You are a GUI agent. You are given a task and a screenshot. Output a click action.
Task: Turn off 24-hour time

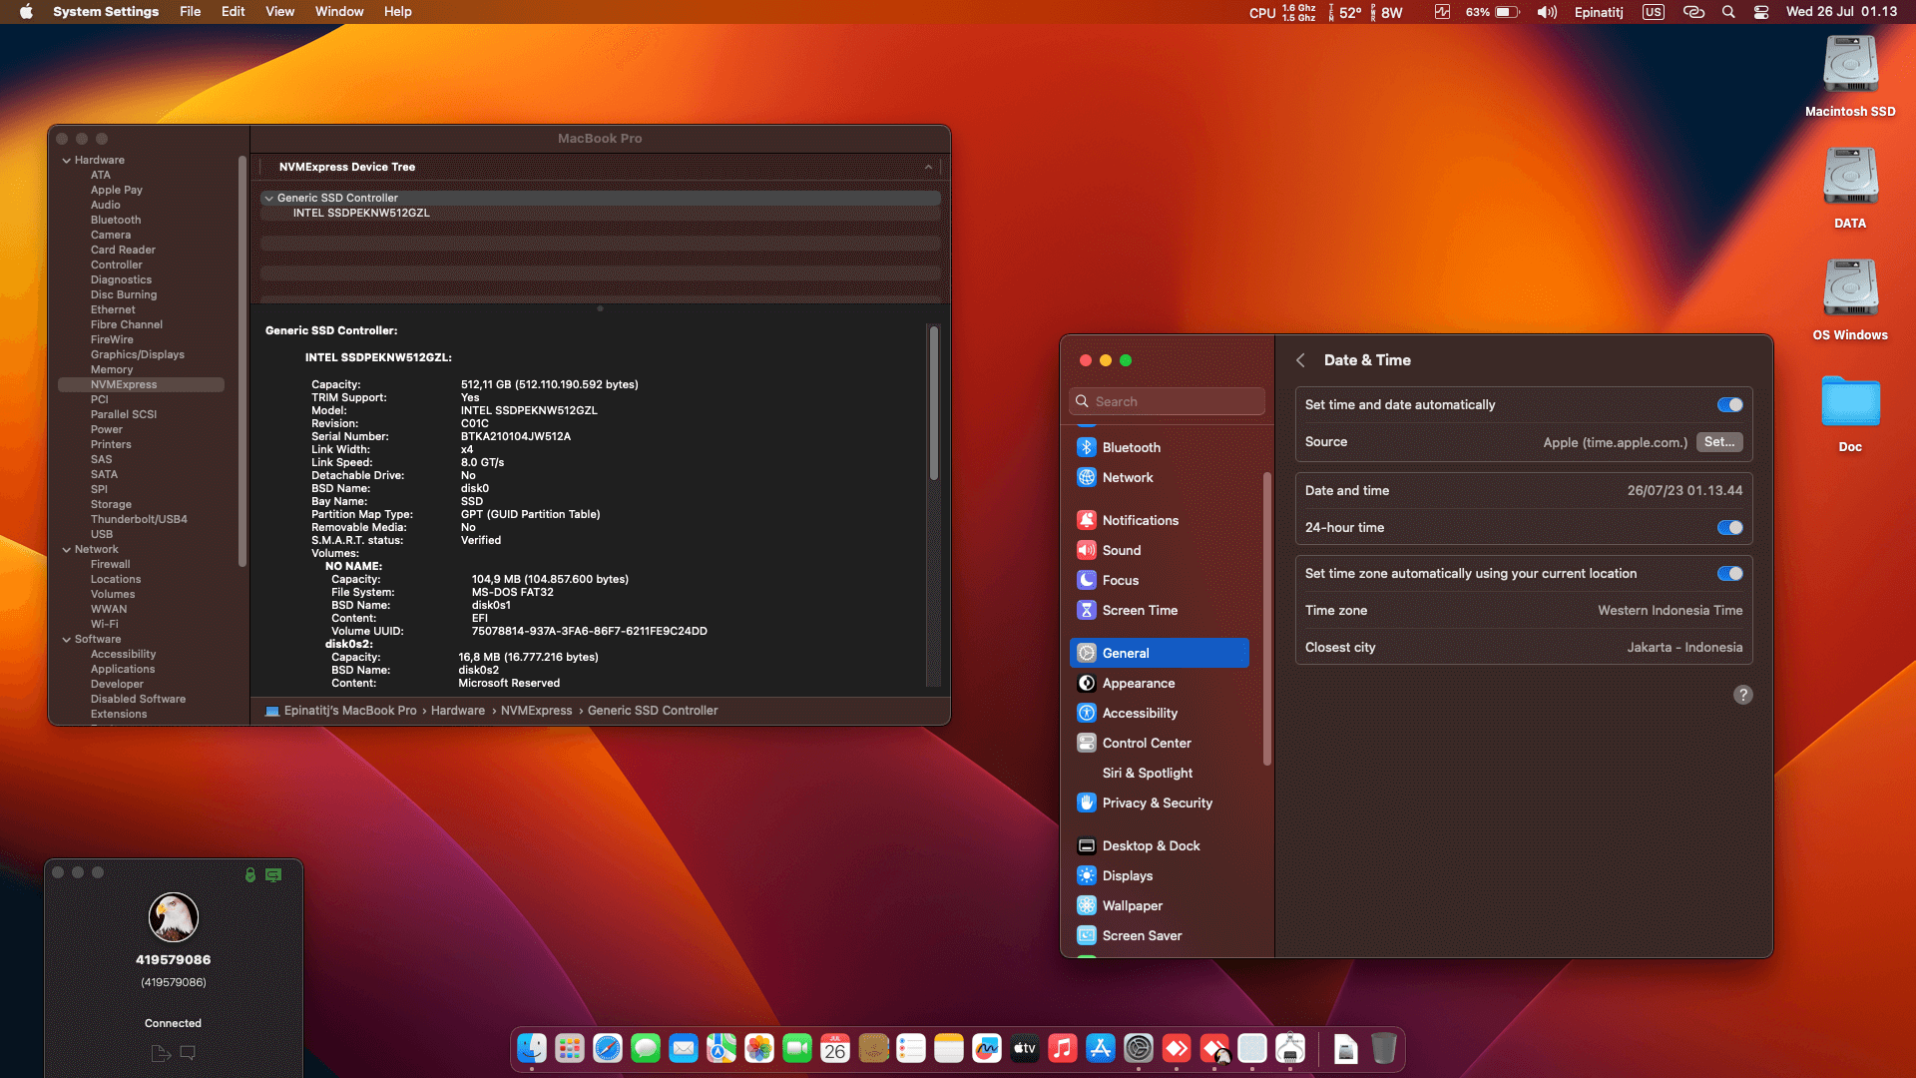coord(1729,527)
